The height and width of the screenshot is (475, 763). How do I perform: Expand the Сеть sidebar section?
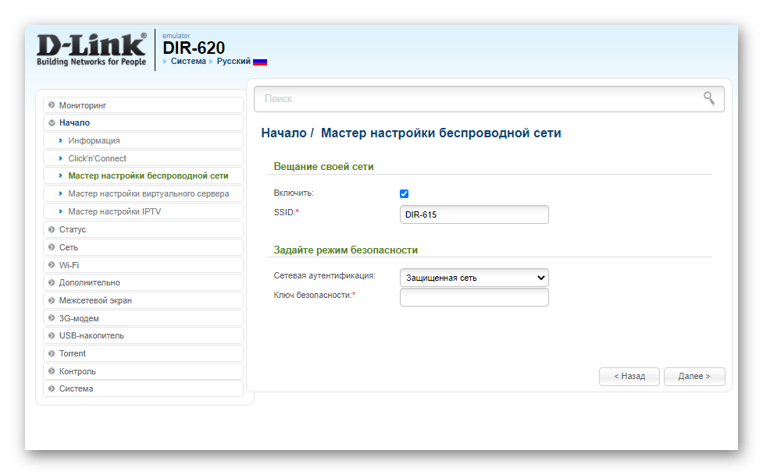(69, 247)
